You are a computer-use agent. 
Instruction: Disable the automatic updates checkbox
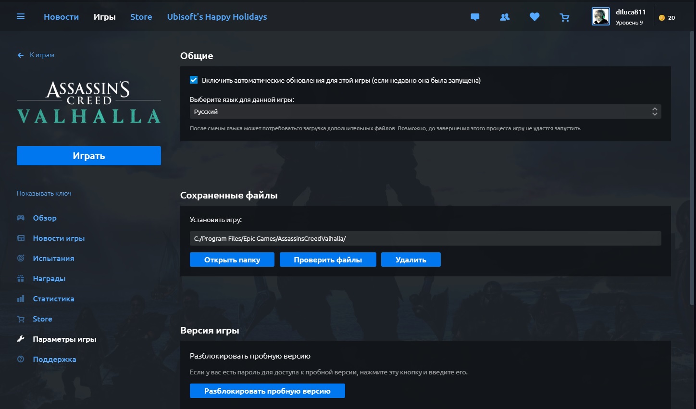pos(194,80)
